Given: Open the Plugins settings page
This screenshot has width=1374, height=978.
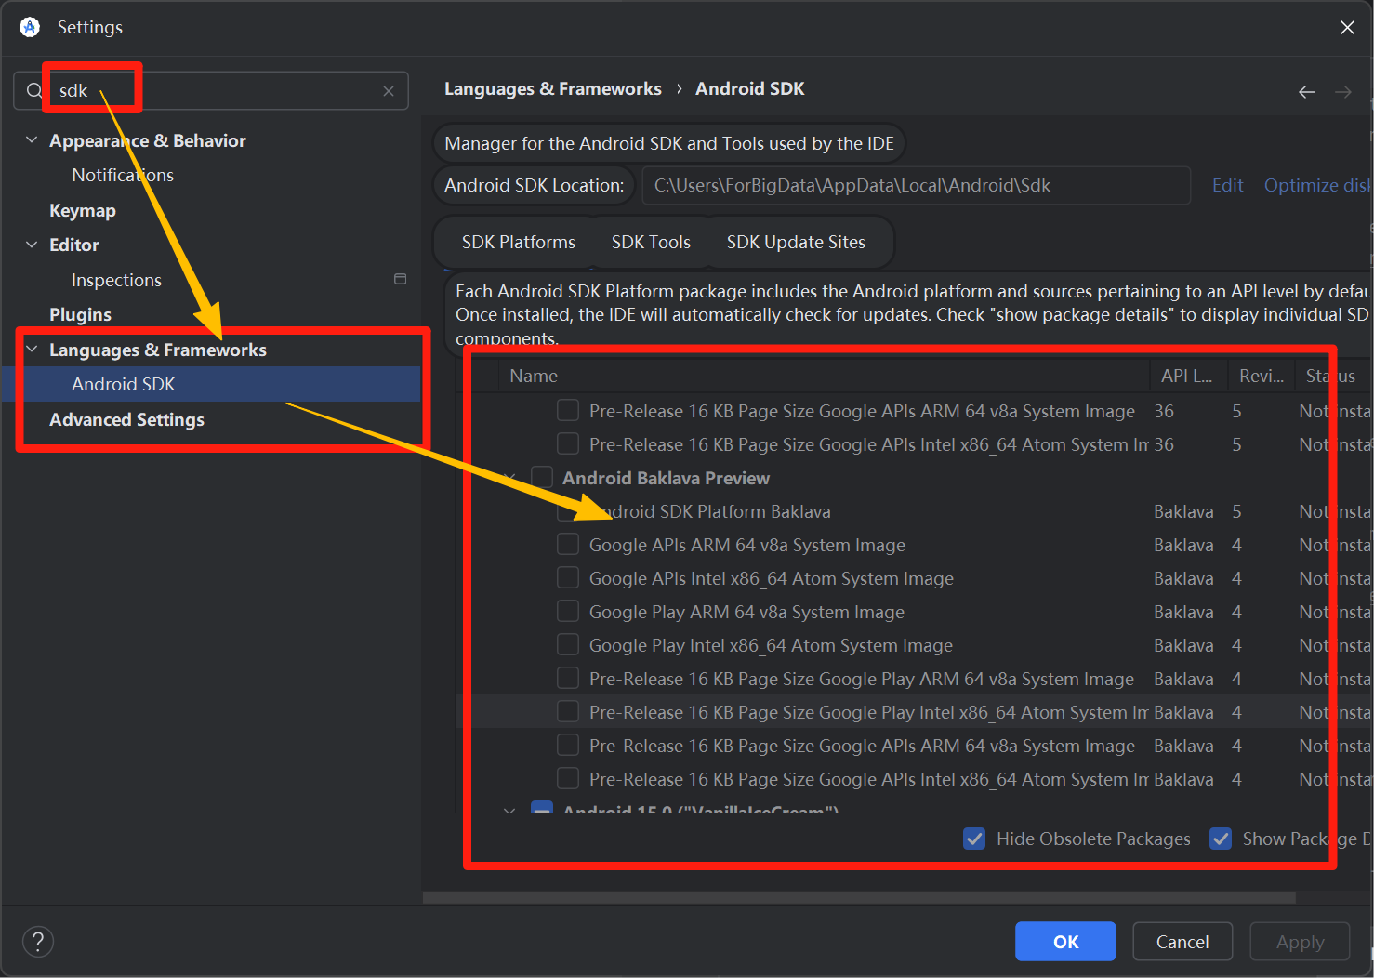Looking at the screenshot, I should pos(80,314).
